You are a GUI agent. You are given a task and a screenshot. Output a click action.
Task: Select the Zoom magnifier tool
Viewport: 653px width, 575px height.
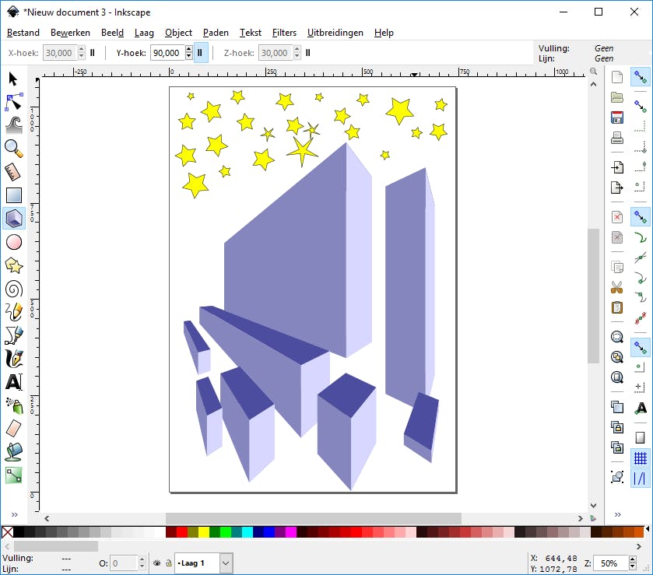[x=14, y=148]
